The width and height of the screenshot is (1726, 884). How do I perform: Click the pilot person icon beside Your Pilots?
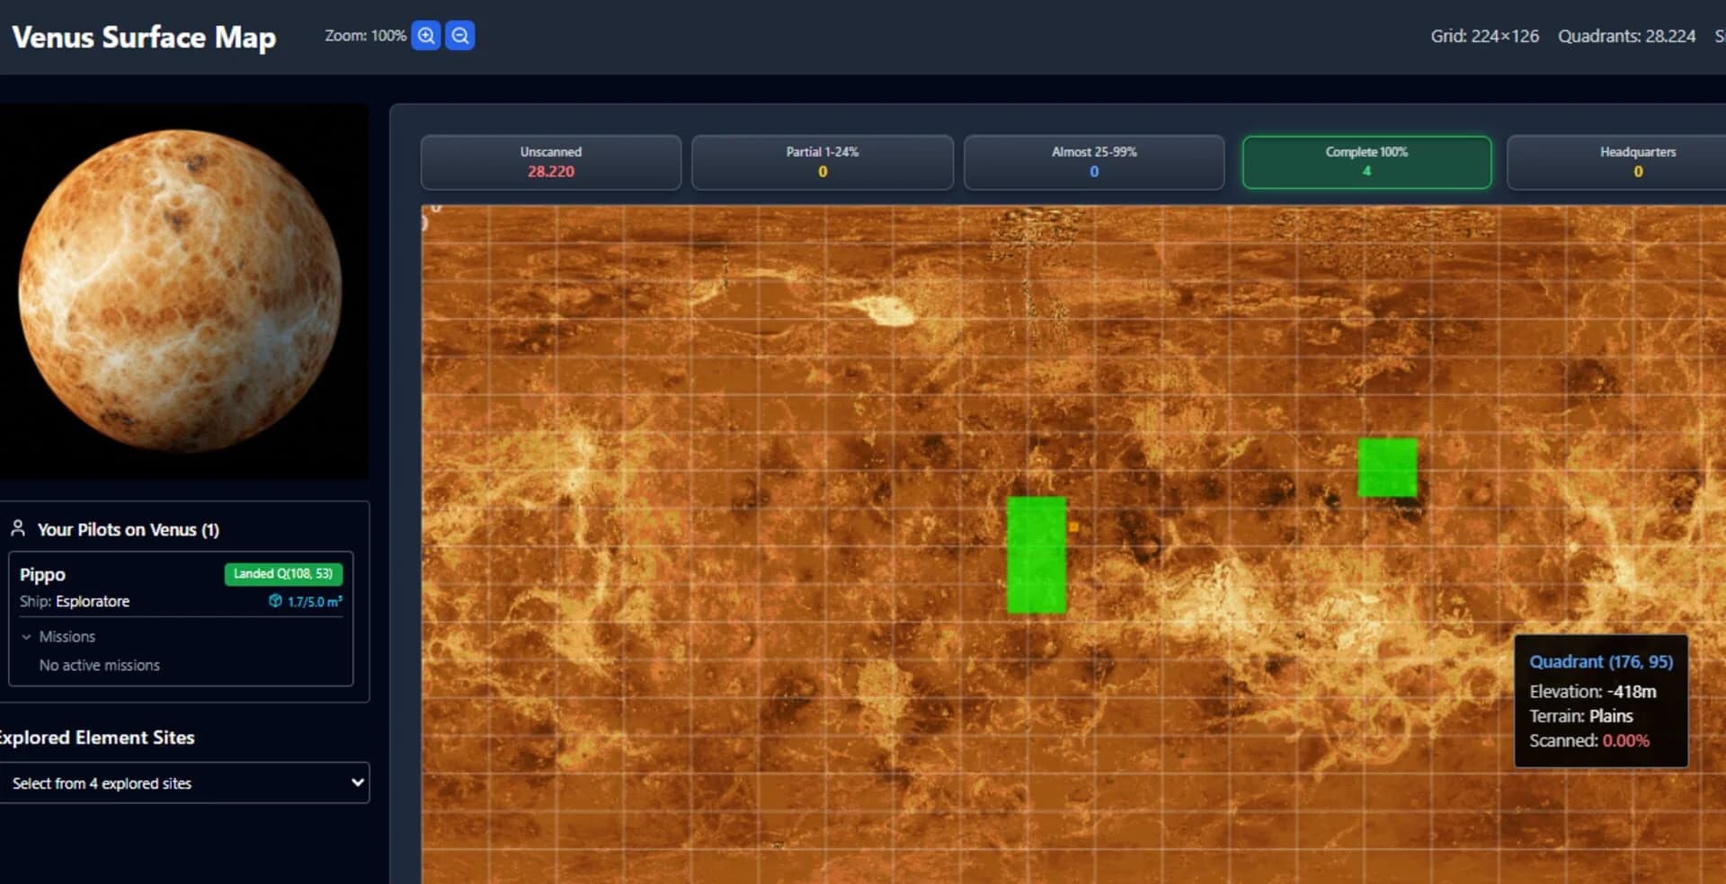pyautogui.click(x=18, y=528)
